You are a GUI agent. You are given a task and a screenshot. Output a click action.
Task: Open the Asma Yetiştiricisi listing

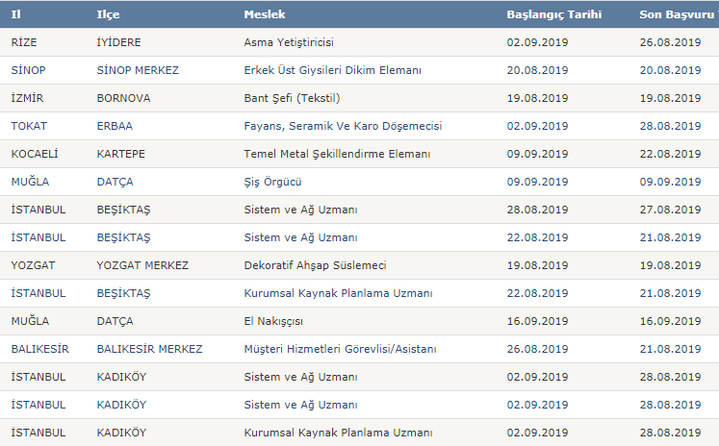coord(289,42)
